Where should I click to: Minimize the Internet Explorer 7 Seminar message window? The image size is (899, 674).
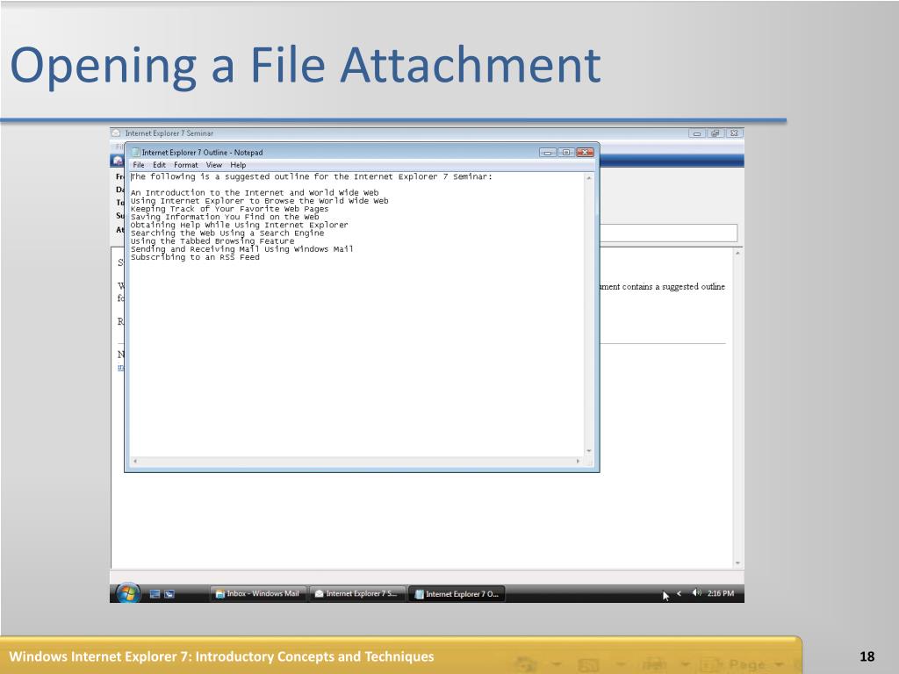click(697, 133)
